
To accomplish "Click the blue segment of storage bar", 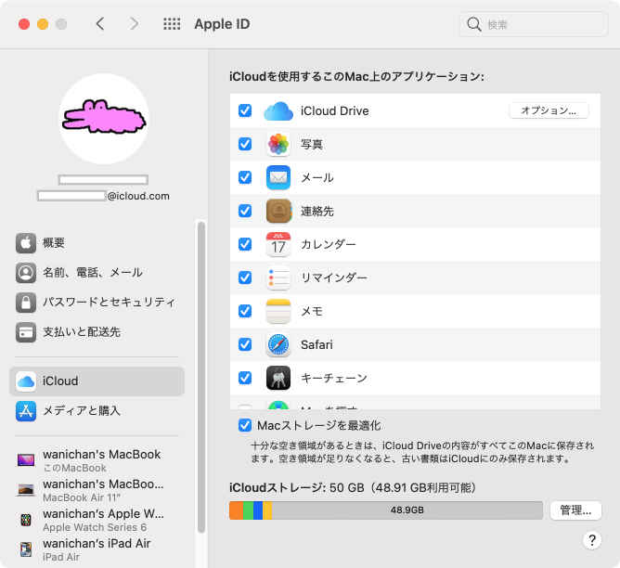I will point(258,510).
